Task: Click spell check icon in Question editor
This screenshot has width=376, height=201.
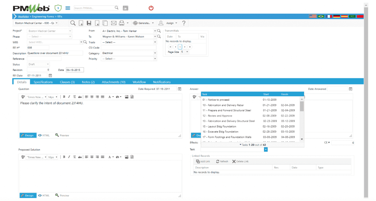Action: 23,97
